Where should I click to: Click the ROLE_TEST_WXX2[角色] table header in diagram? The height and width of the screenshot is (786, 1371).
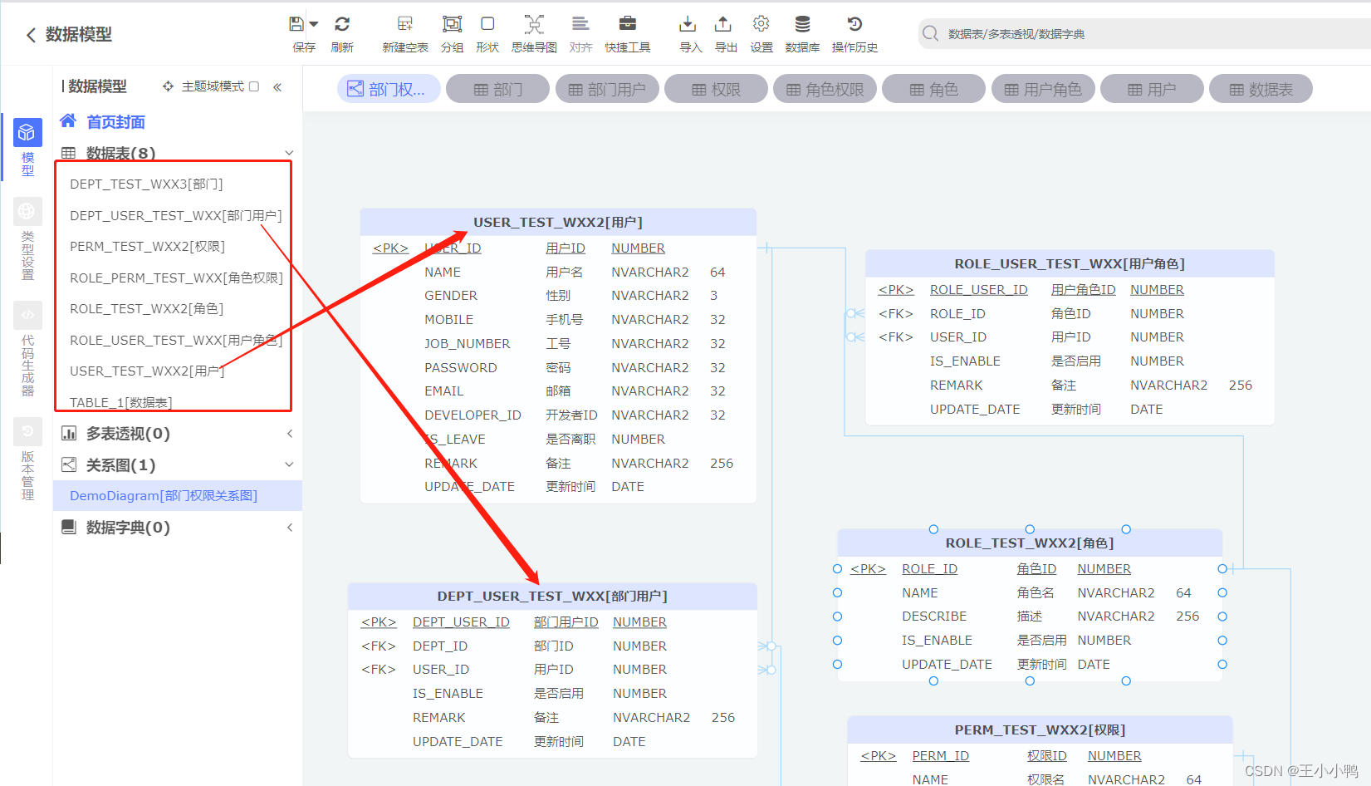tap(1030, 543)
